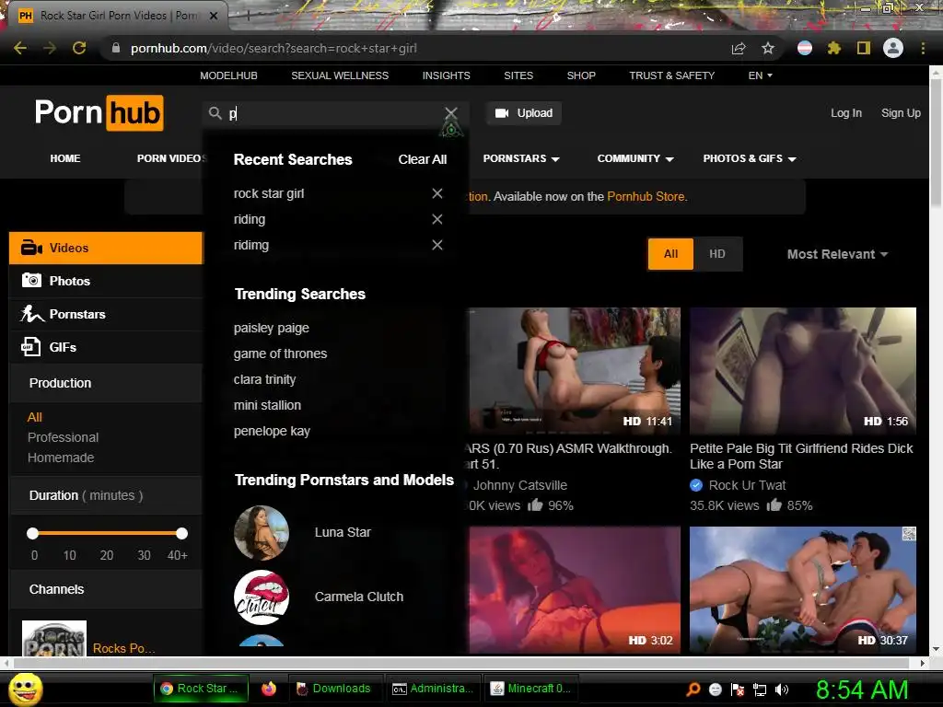Open the smiley Start button on the taskbar

[x=26, y=689]
